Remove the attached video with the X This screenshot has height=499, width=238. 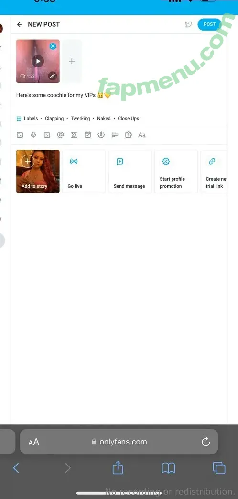coord(53,46)
